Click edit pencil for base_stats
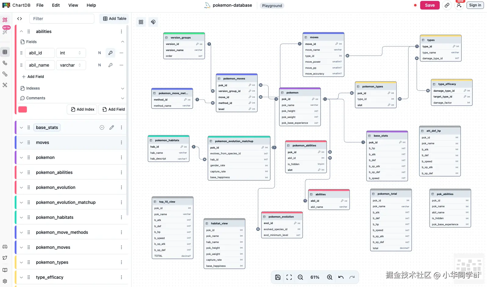487x287 pixels. coord(112,127)
